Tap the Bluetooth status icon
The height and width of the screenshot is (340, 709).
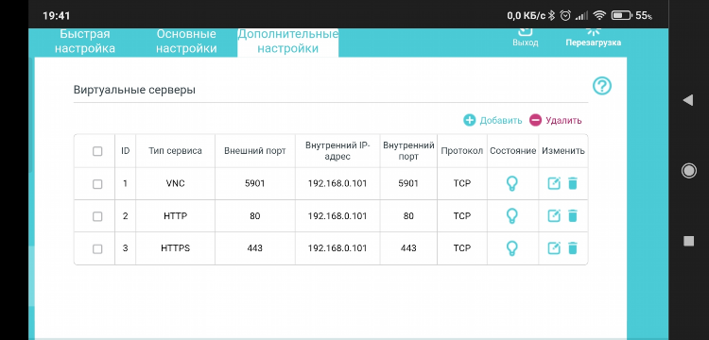click(x=551, y=16)
